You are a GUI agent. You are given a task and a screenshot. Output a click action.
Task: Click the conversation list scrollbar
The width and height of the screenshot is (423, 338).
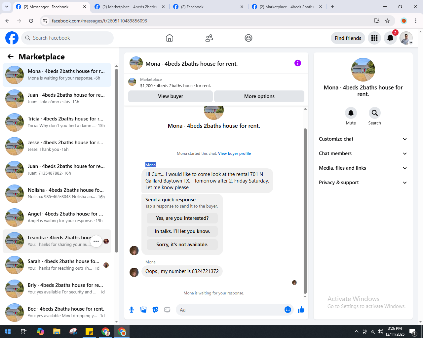point(116,160)
